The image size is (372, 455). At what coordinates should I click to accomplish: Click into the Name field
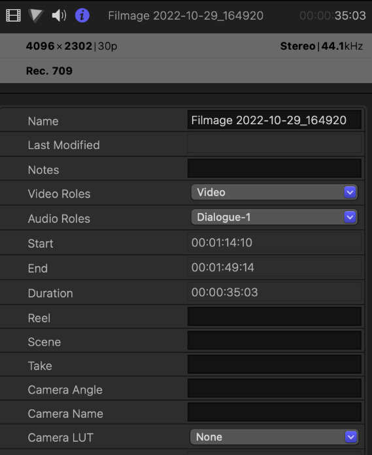(x=274, y=120)
